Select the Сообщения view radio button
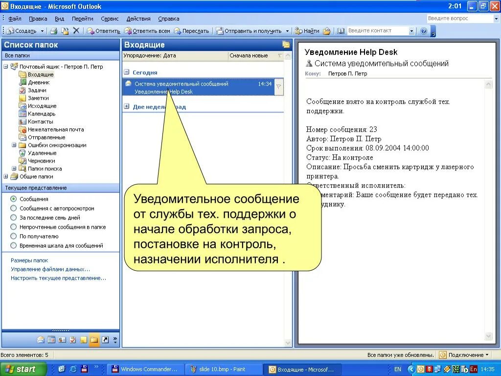 (13, 199)
